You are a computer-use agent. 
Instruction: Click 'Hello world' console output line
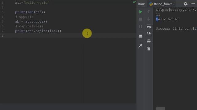pos(167,19)
